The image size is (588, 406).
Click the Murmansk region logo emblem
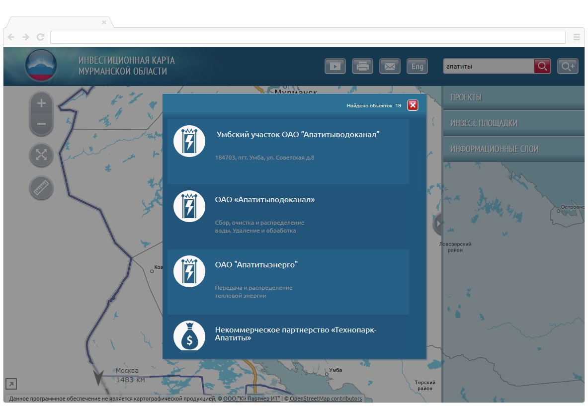[41, 66]
